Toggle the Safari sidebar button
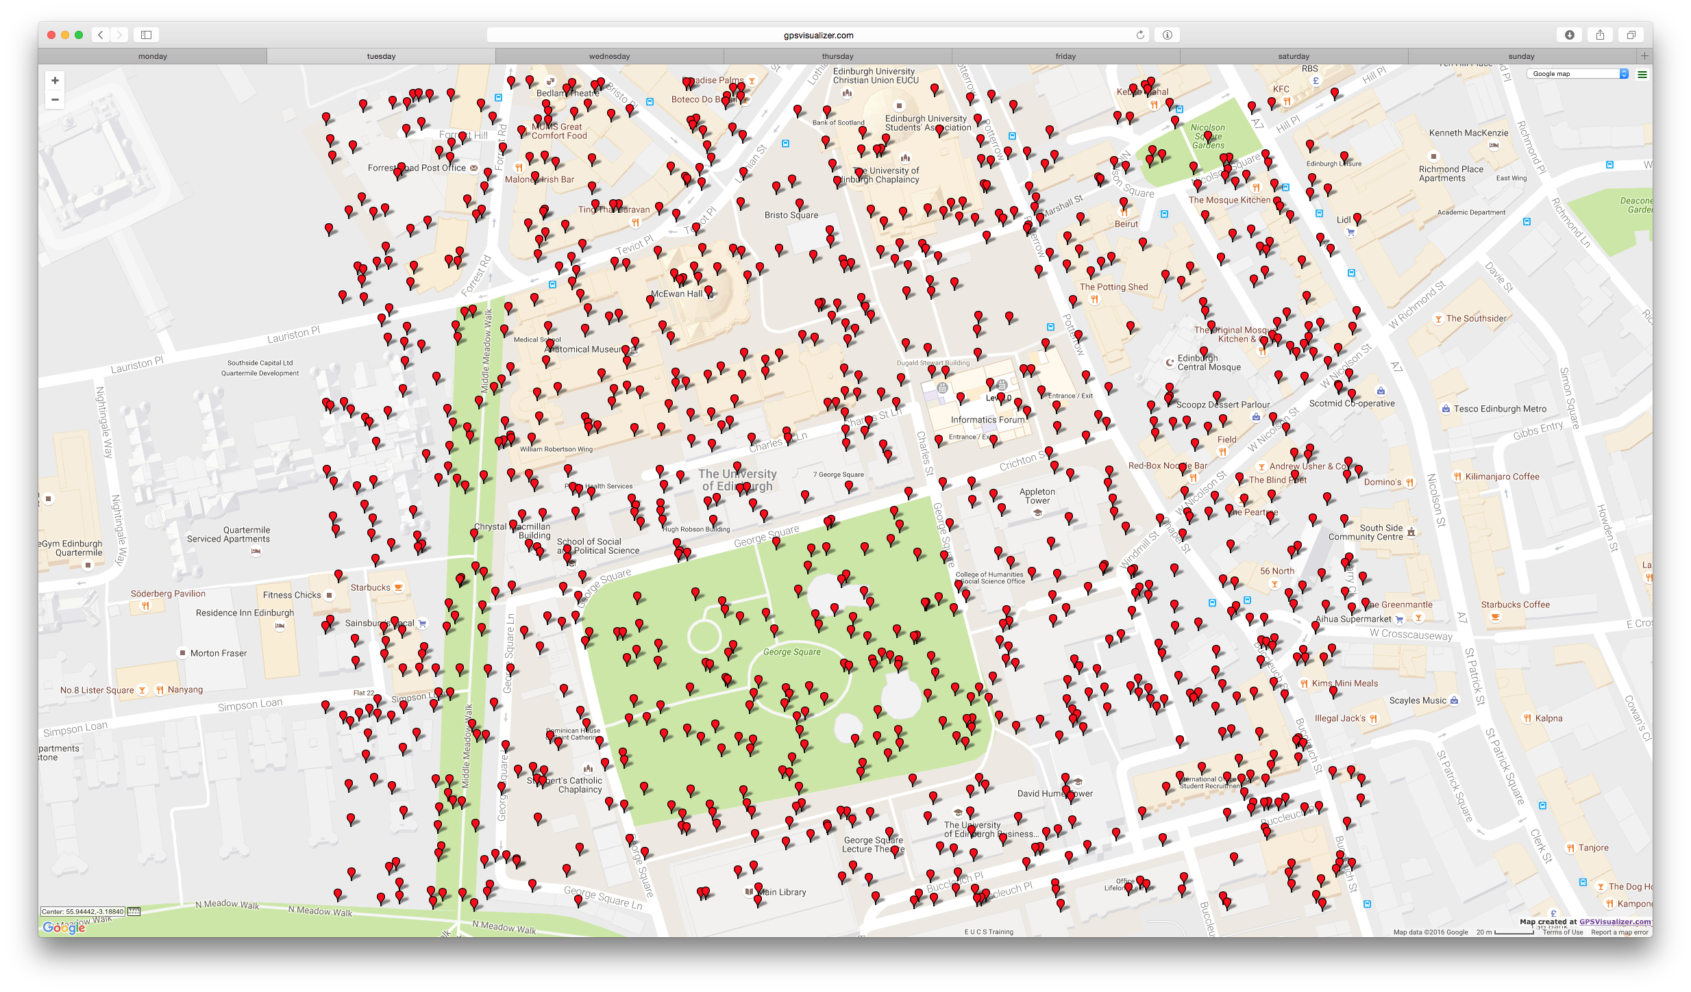The height and width of the screenshot is (992, 1691). [x=146, y=35]
